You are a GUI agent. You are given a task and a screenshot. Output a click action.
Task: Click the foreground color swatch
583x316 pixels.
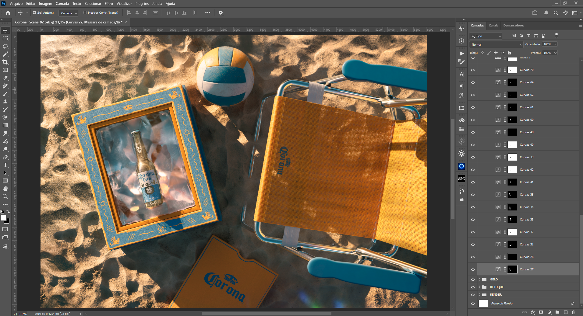click(x=4, y=218)
